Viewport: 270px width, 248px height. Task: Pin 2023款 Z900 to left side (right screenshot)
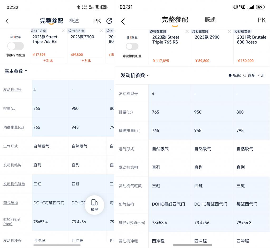point(200,31)
